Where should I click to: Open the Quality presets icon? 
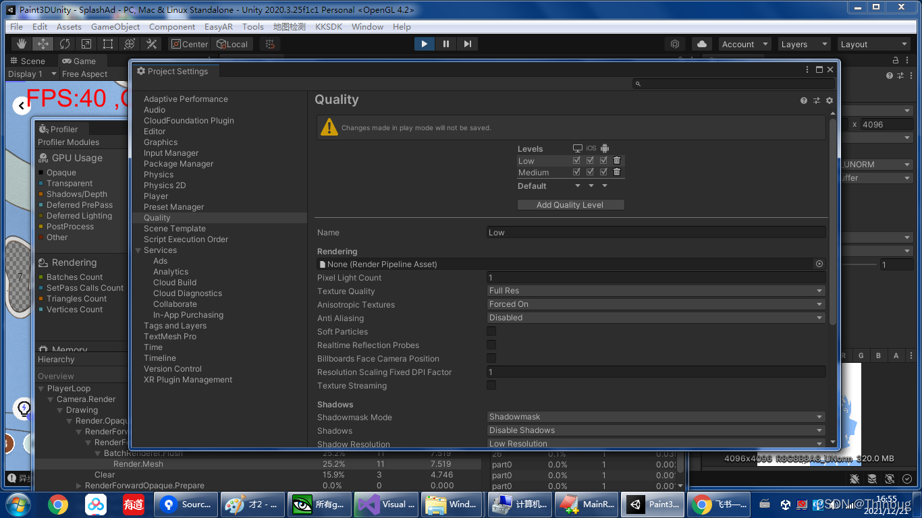[x=817, y=100]
